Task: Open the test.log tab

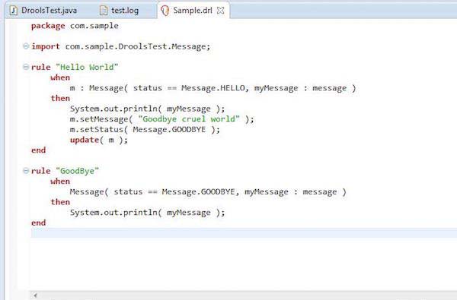Action: [x=120, y=11]
